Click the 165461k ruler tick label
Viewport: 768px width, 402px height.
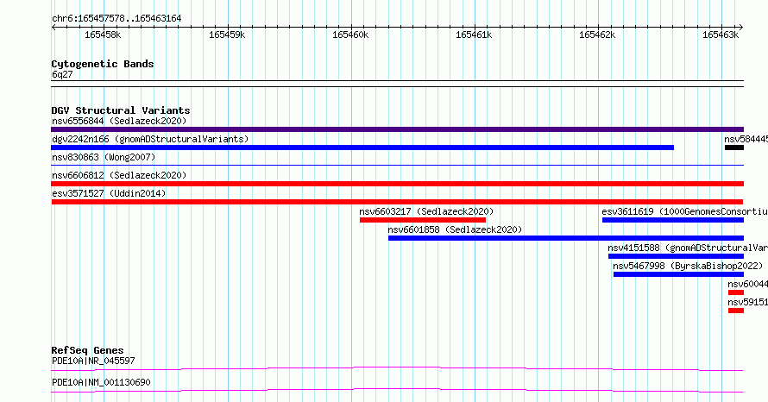474,35
